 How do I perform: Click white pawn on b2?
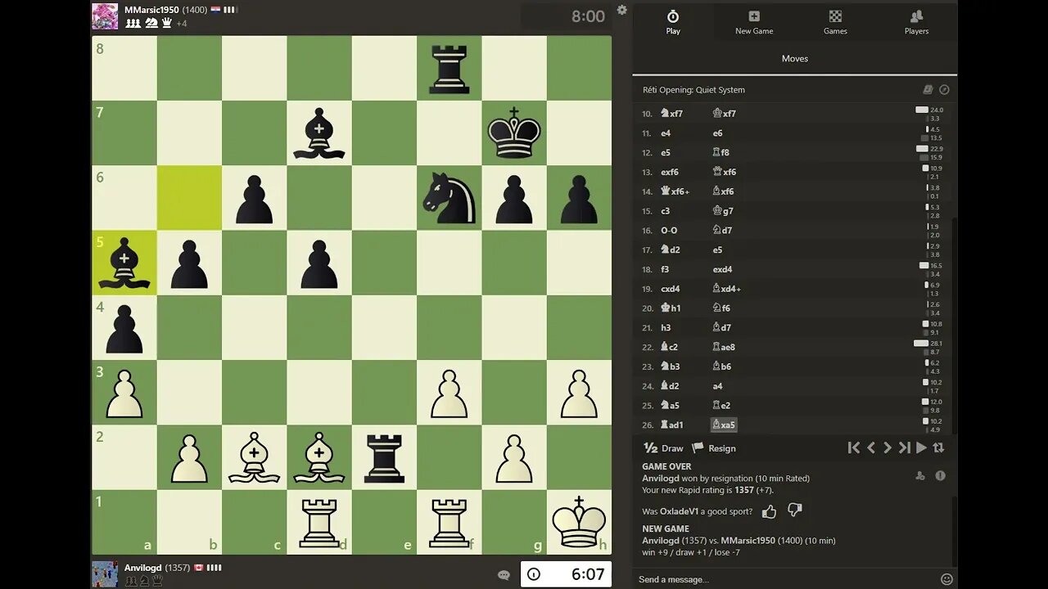189,457
